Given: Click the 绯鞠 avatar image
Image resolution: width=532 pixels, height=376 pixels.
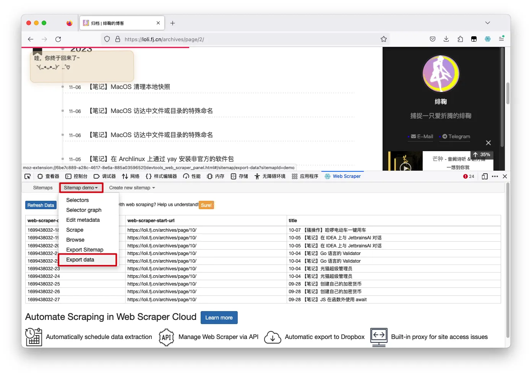Looking at the screenshot, I should [441, 74].
